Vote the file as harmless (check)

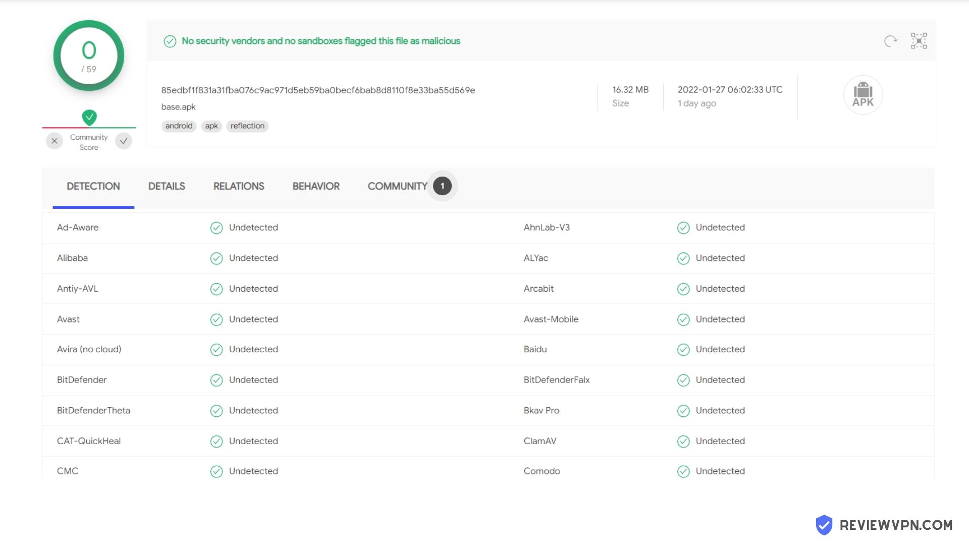(124, 141)
